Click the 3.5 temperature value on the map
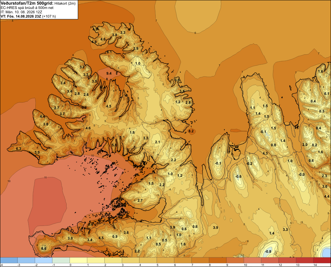 (x=94, y=81)
